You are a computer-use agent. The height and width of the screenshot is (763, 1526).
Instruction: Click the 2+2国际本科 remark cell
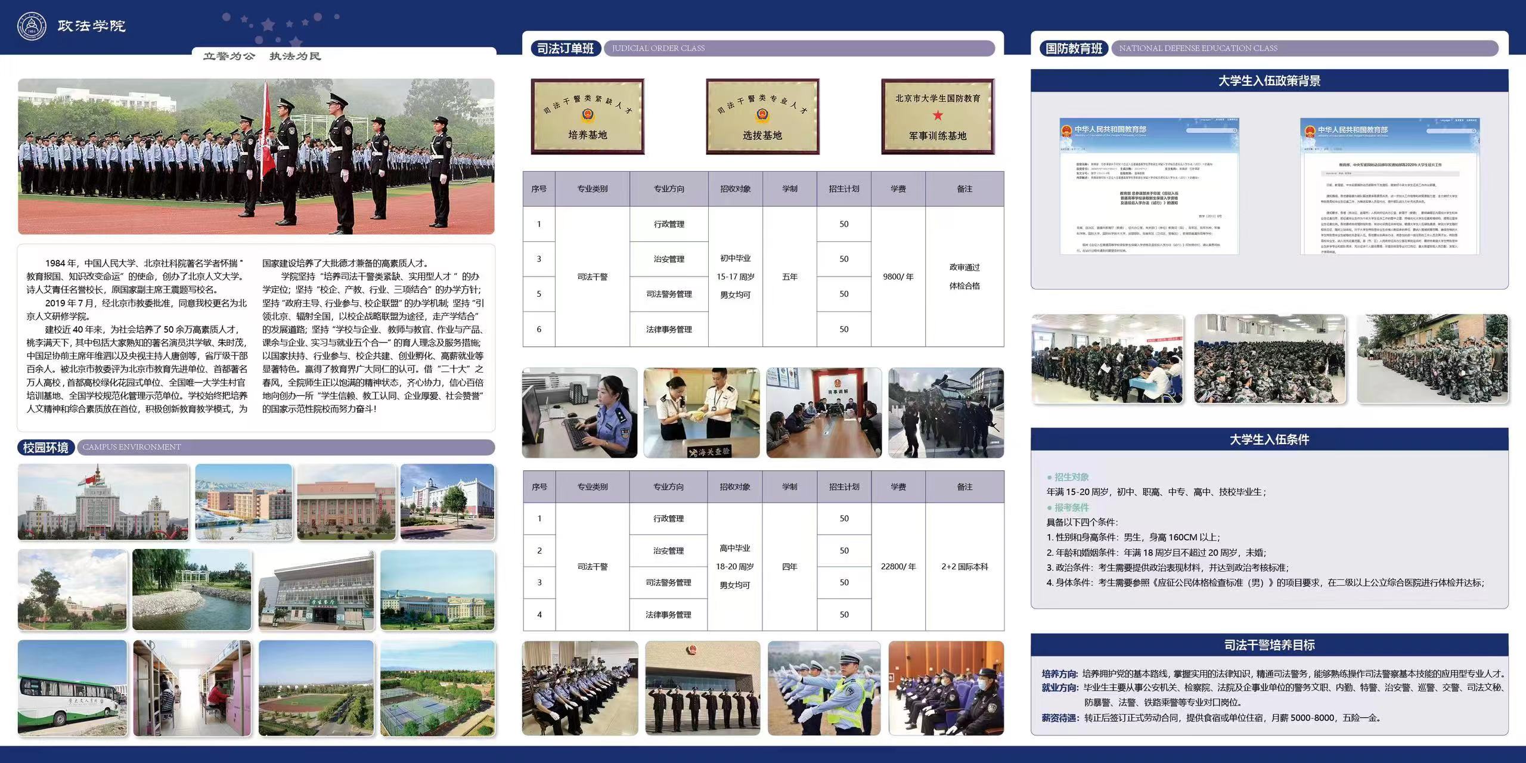click(x=964, y=566)
